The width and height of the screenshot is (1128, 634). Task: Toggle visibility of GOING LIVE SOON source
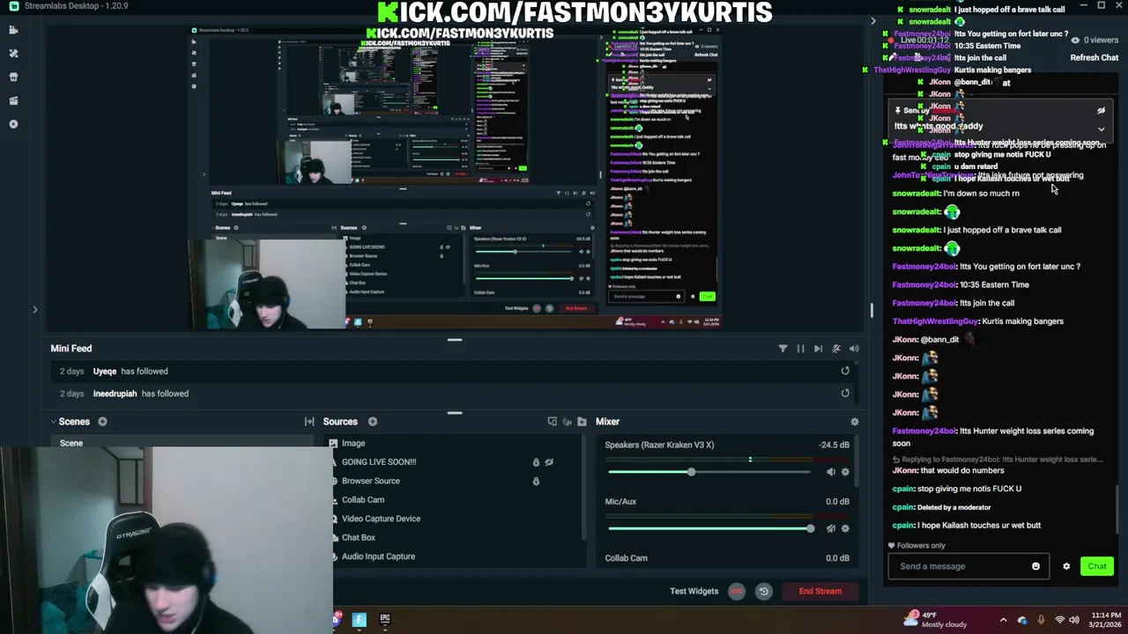pos(549,462)
